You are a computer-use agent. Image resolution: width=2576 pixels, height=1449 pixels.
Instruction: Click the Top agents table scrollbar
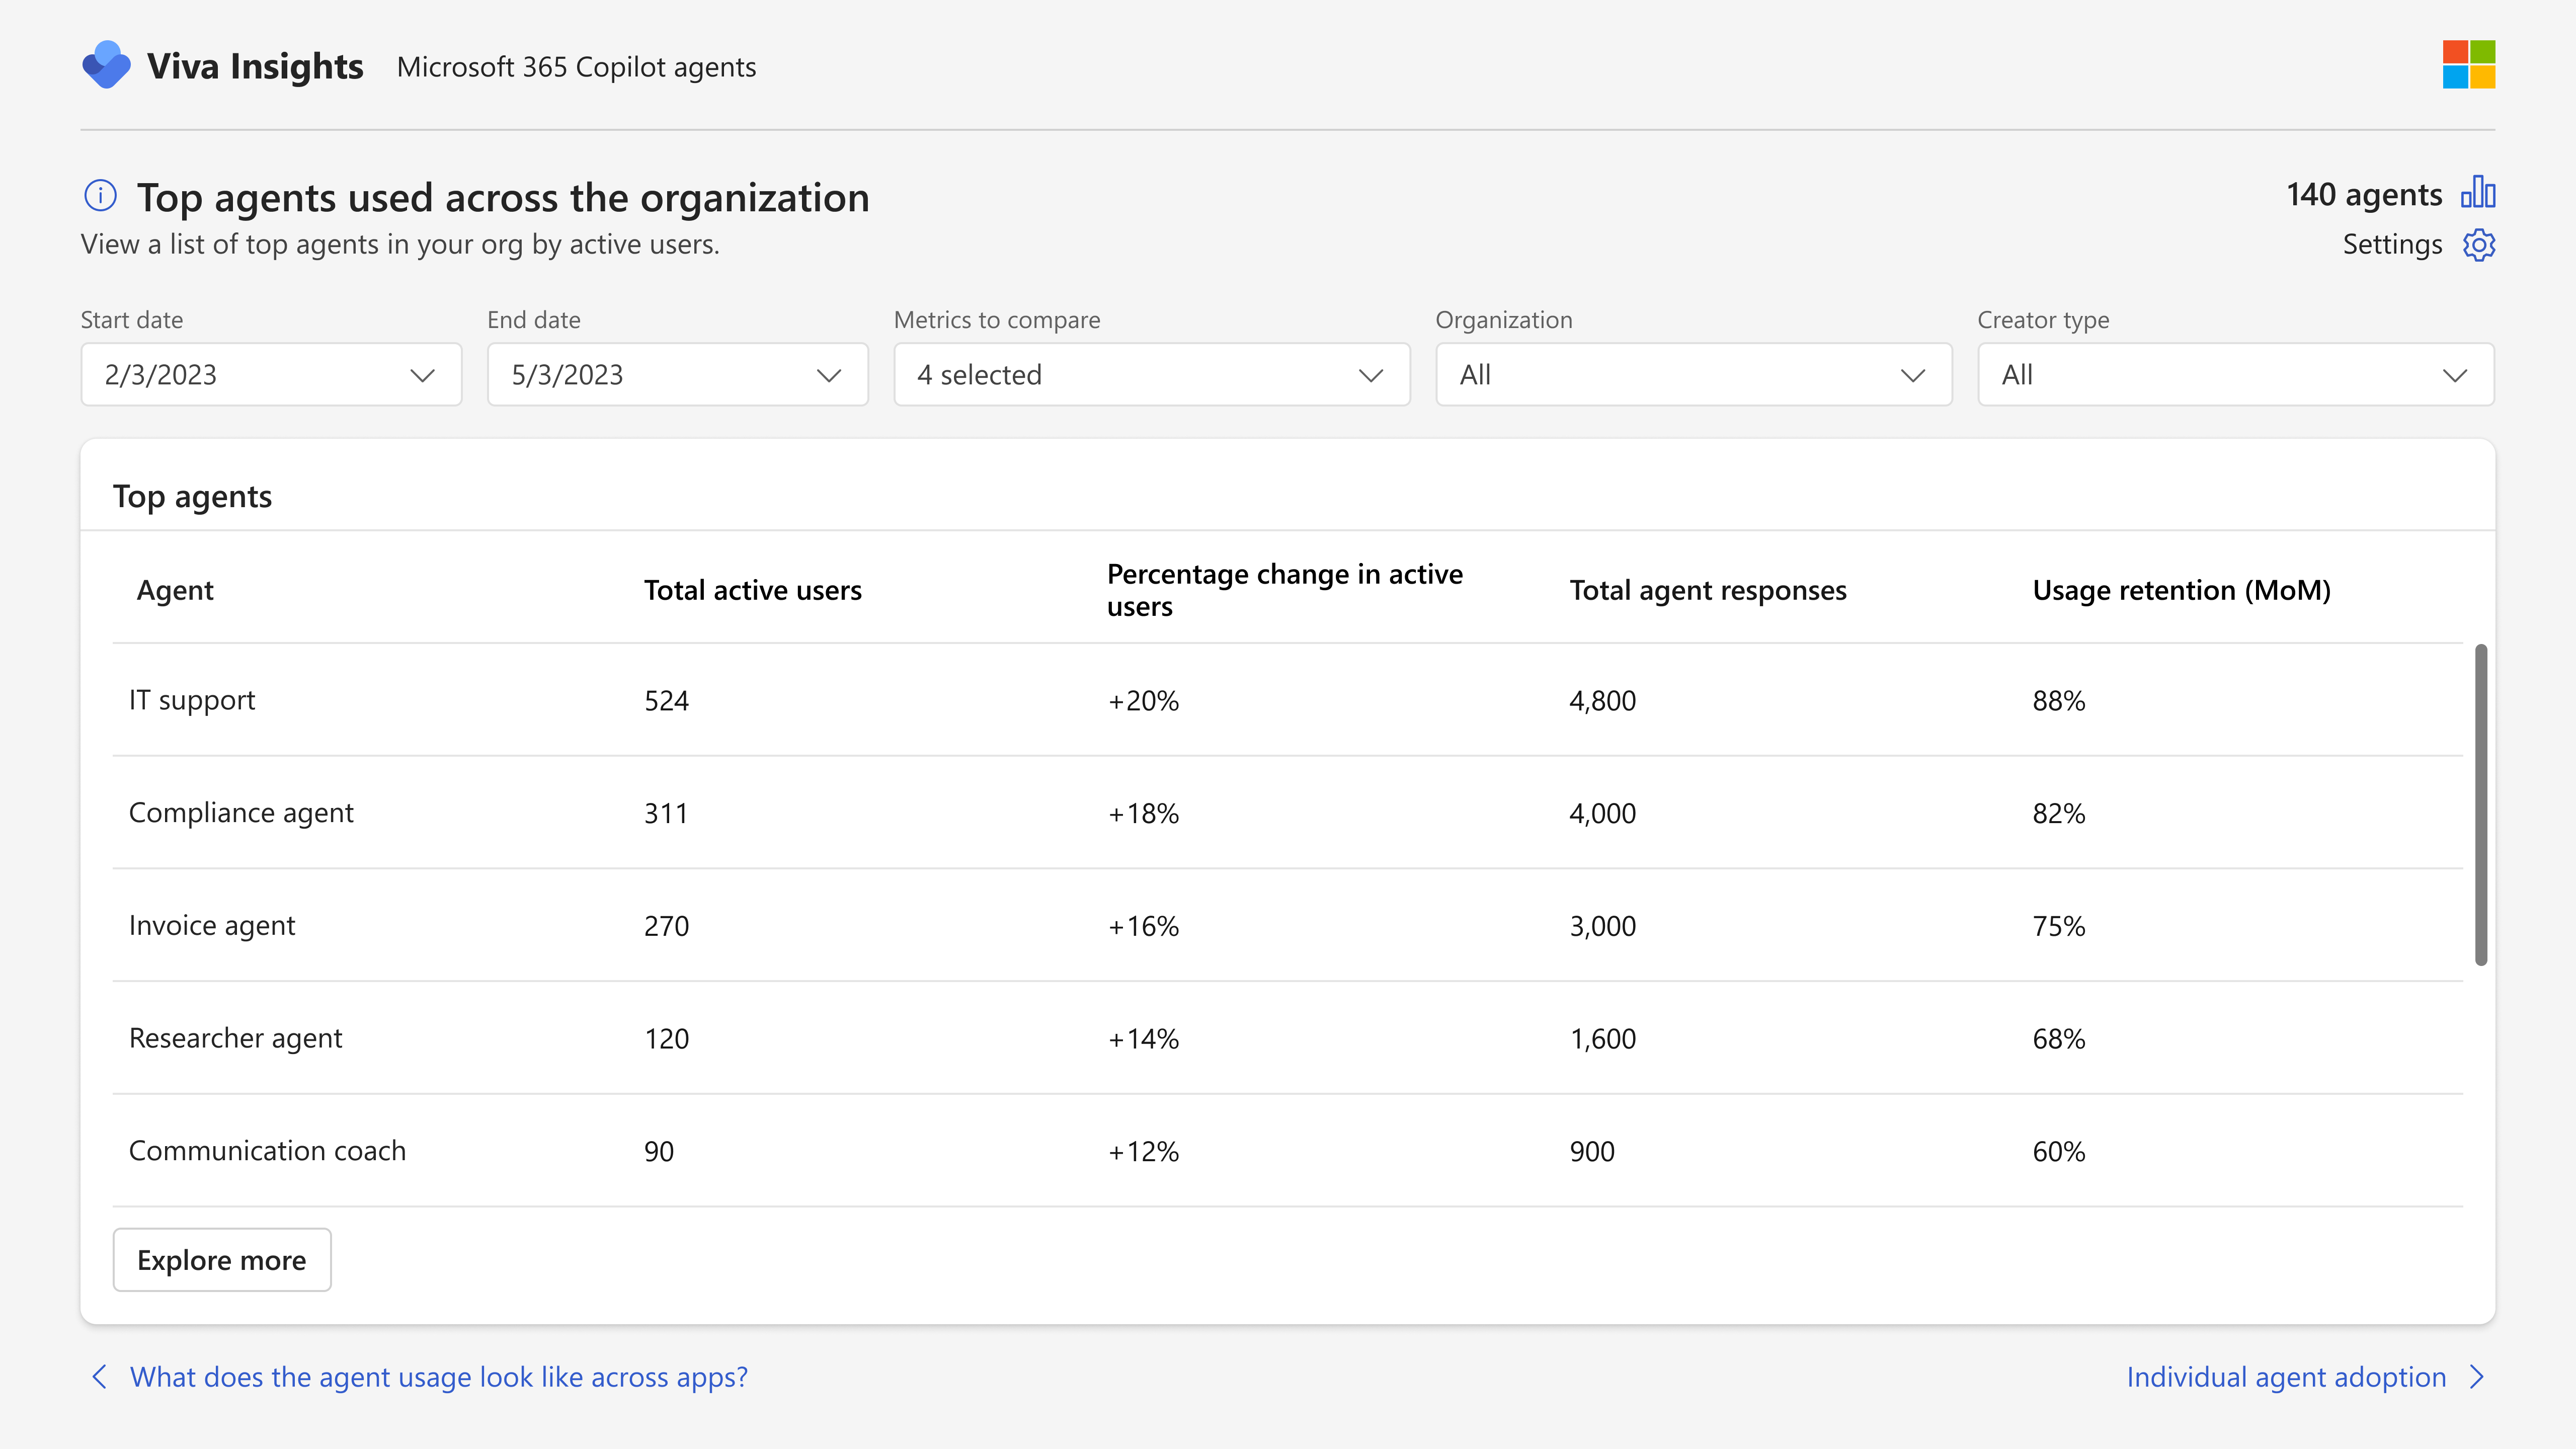tap(2481, 805)
